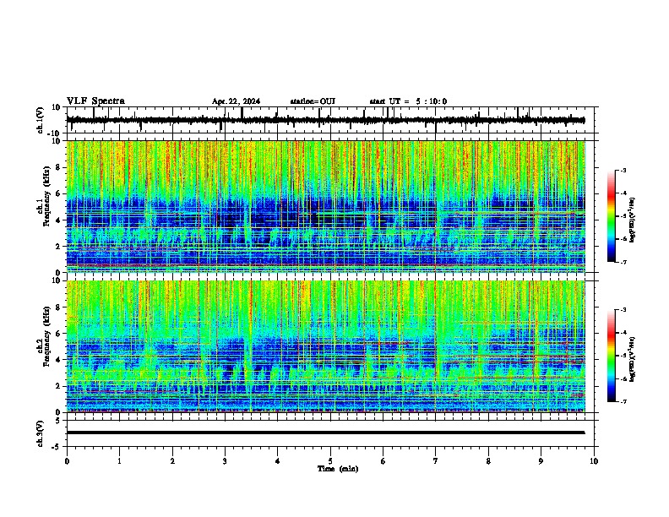Click the upper colorbar next to ch.1

611,216
